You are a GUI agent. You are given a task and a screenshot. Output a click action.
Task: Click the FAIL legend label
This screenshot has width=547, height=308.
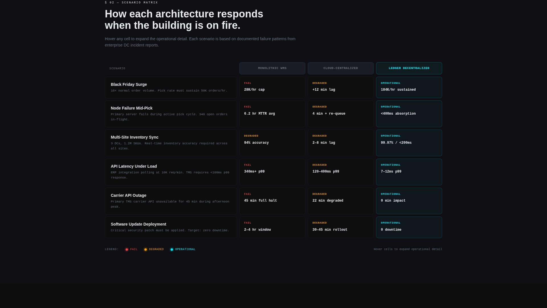pyautogui.click(x=134, y=249)
